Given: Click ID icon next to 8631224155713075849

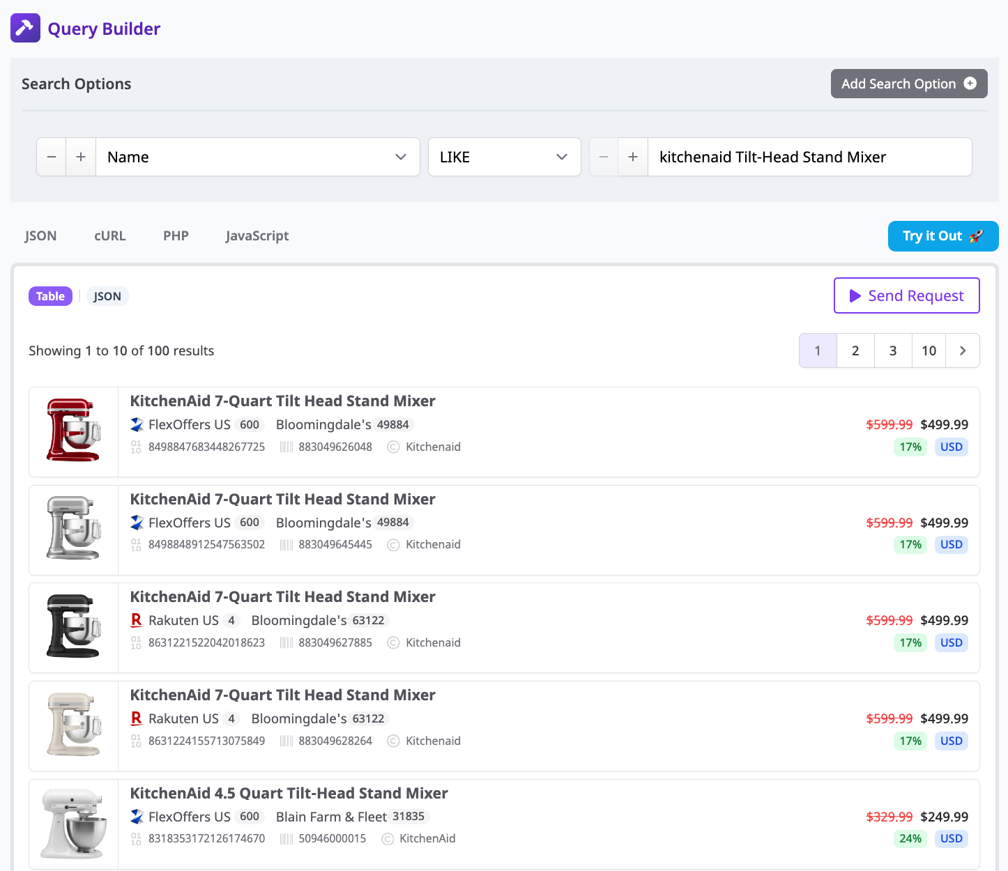Looking at the screenshot, I should tap(136, 741).
